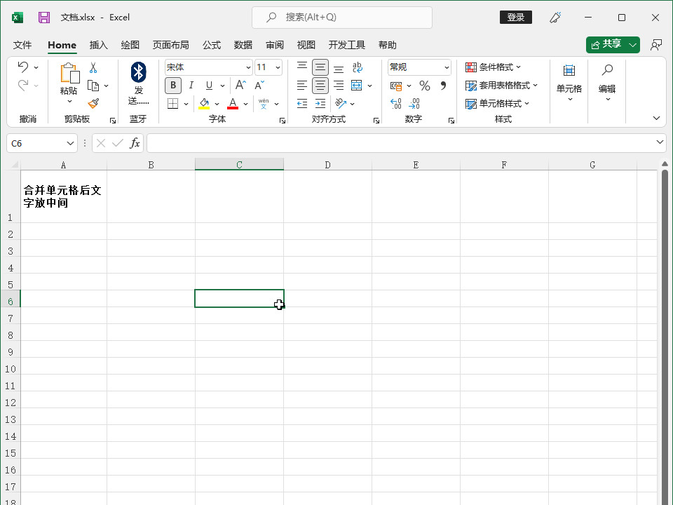
Task: Switch to the 开发工具 tab
Action: (346, 45)
